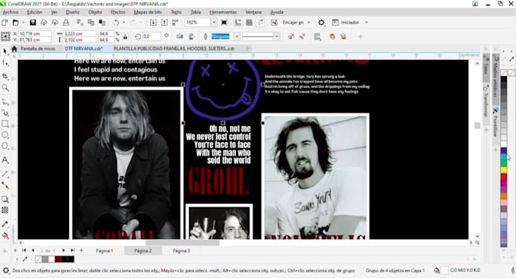The height and width of the screenshot is (278, 516).
Task: Click the Export icon
Action: (x=164, y=22)
